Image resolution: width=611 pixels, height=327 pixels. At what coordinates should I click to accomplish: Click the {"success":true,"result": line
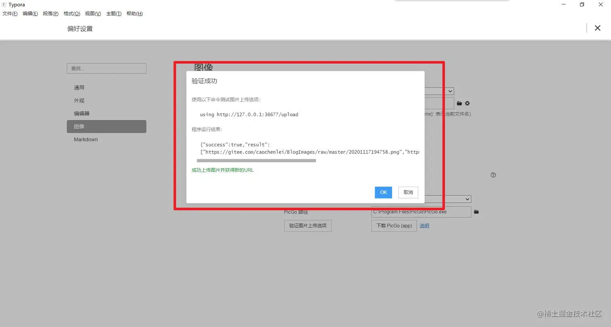tap(235, 144)
